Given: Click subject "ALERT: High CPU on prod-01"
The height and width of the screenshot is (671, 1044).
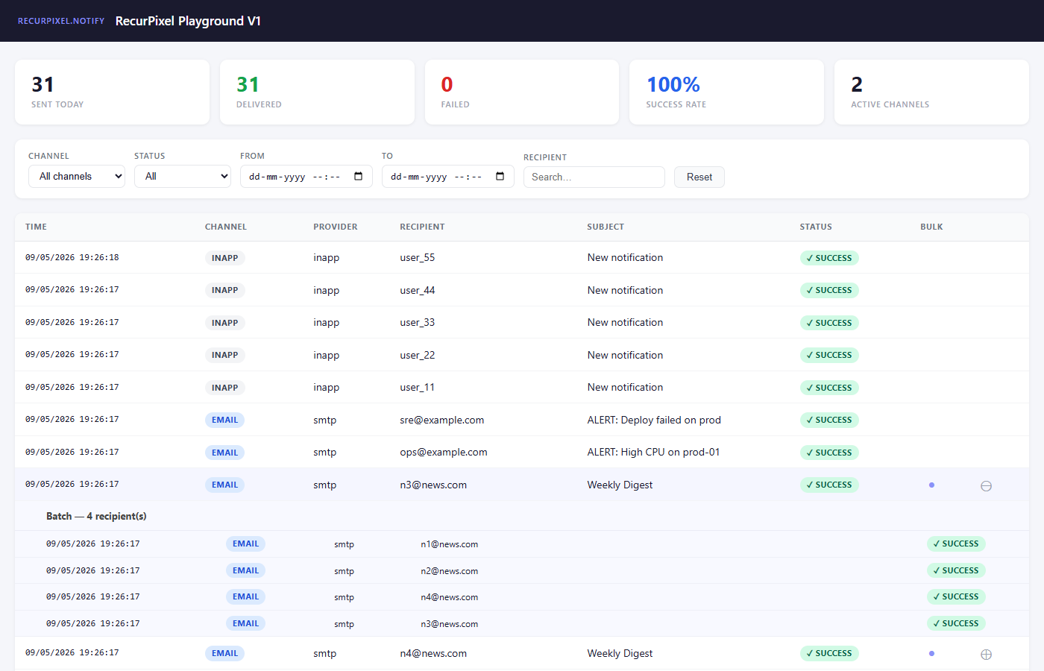Looking at the screenshot, I should [x=654, y=453].
